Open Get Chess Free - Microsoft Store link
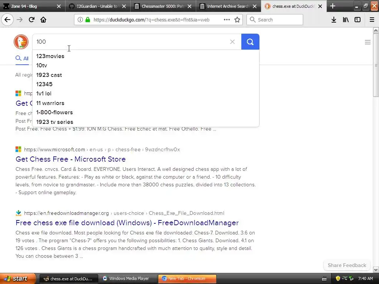The image size is (379, 284). (71, 159)
